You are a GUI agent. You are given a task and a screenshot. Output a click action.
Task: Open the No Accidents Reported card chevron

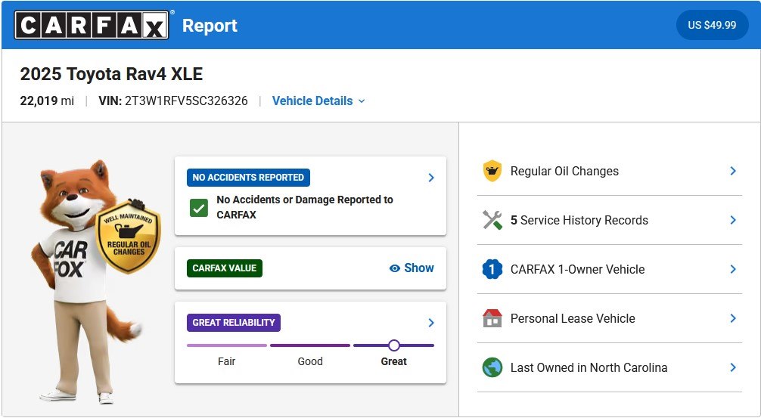point(431,178)
